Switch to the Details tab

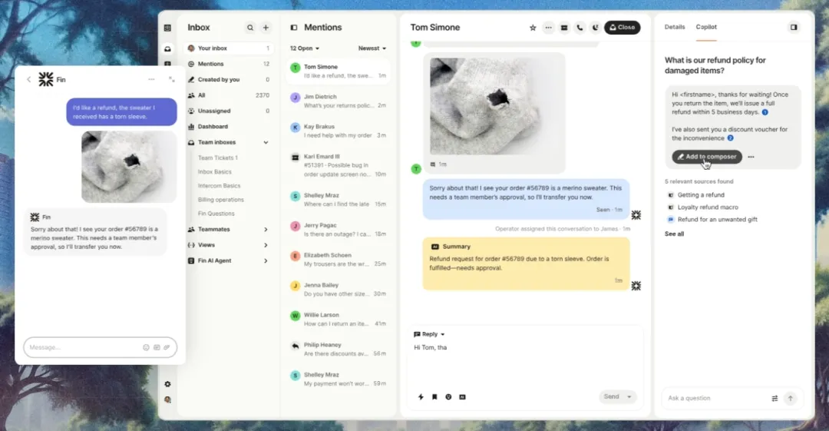point(675,27)
